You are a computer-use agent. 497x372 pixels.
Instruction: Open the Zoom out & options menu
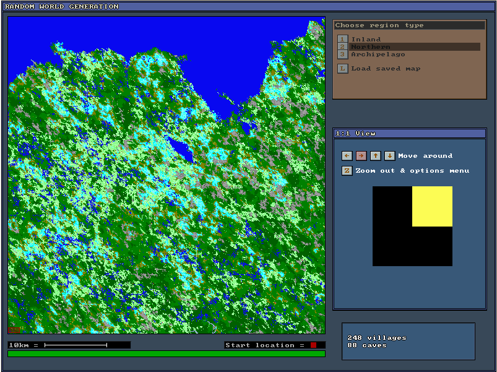click(412, 171)
